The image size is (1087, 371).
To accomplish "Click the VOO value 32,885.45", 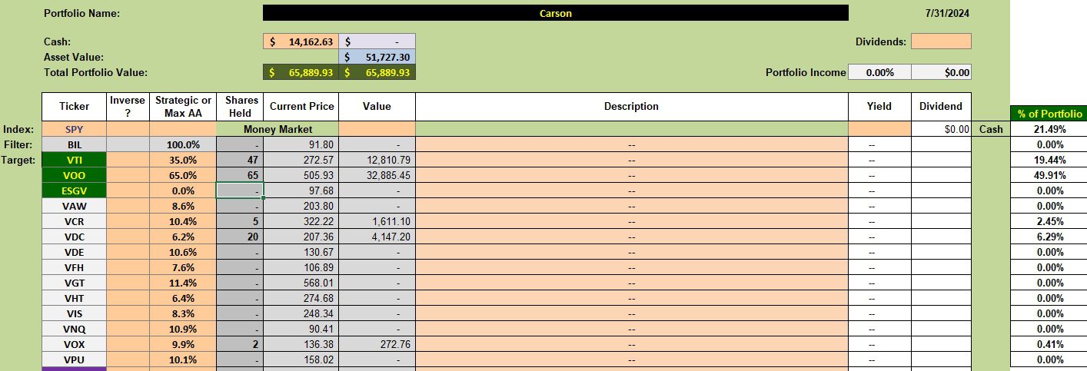I will pos(377,175).
